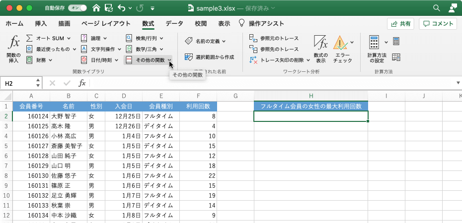Toggle Show Formulas (数式の表示)
This screenshot has width=462, height=223.
coord(320,49)
